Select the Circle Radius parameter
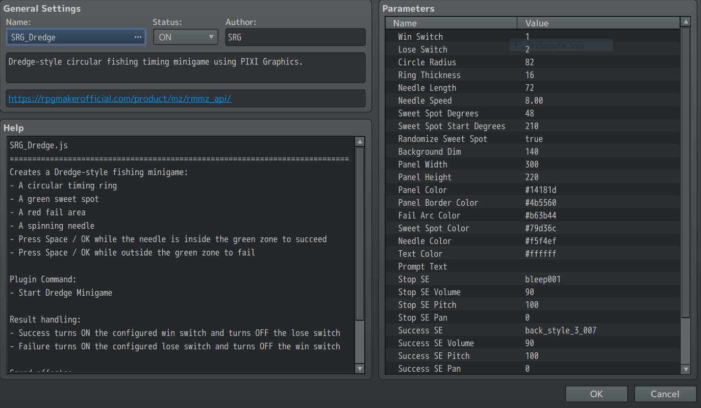Viewport: 701px width, 408px height. pos(533,62)
